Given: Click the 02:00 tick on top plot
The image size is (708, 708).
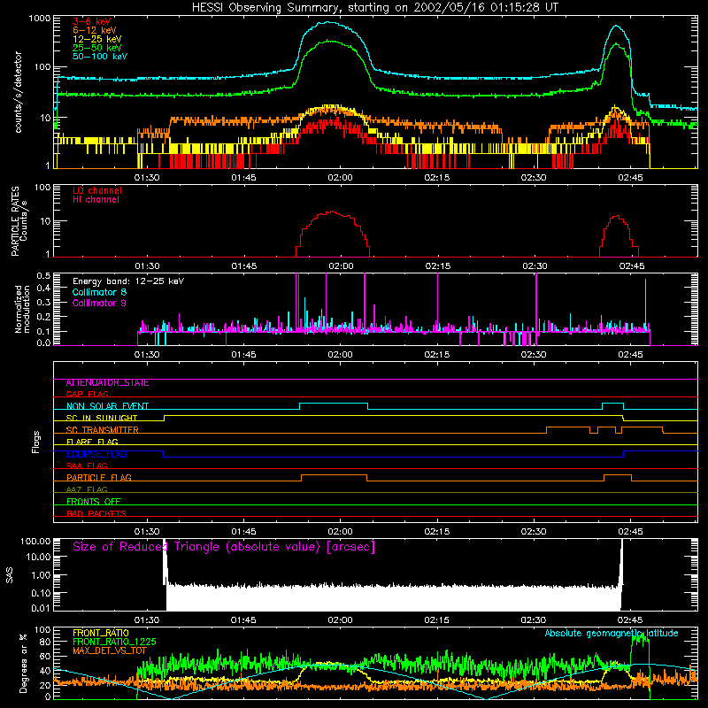Looking at the screenshot, I should 340,178.
